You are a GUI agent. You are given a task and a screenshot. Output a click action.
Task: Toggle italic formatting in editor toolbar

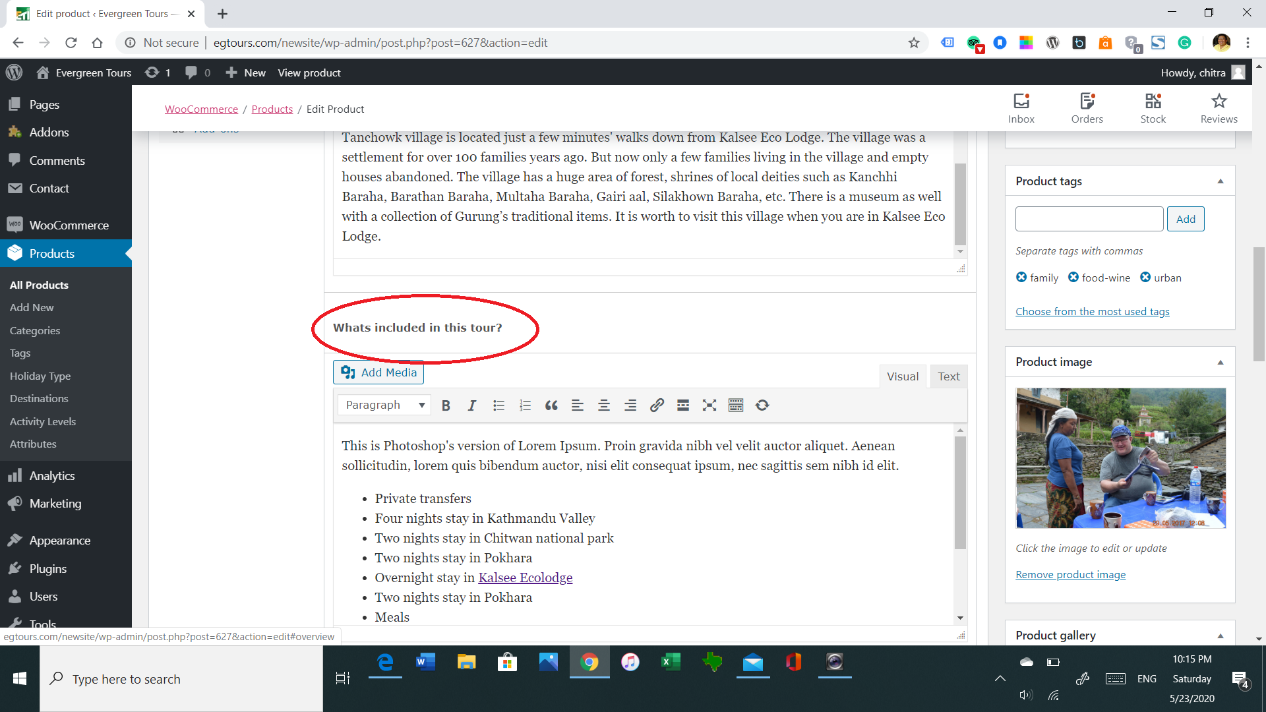pyautogui.click(x=472, y=405)
